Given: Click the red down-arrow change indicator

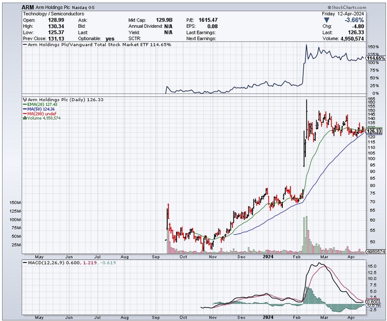Looking at the screenshot, I should [x=323, y=20].
